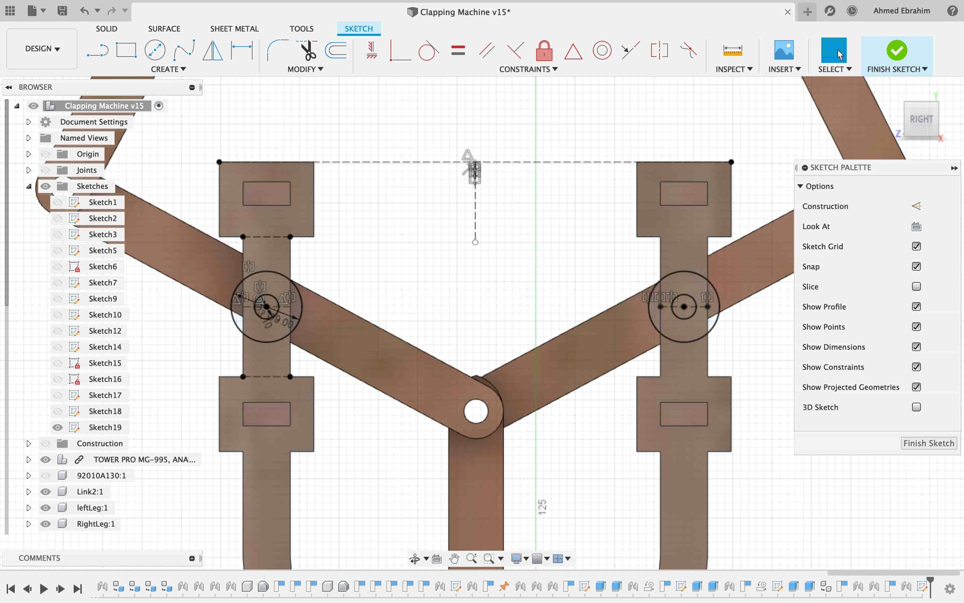The width and height of the screenshot is (964, 603).
Task: Click the Undo arrow button
Action: (x=84, y=11)
